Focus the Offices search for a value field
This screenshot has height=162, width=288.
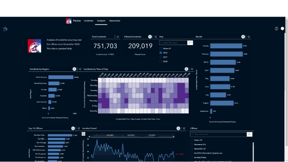(218, 134)
